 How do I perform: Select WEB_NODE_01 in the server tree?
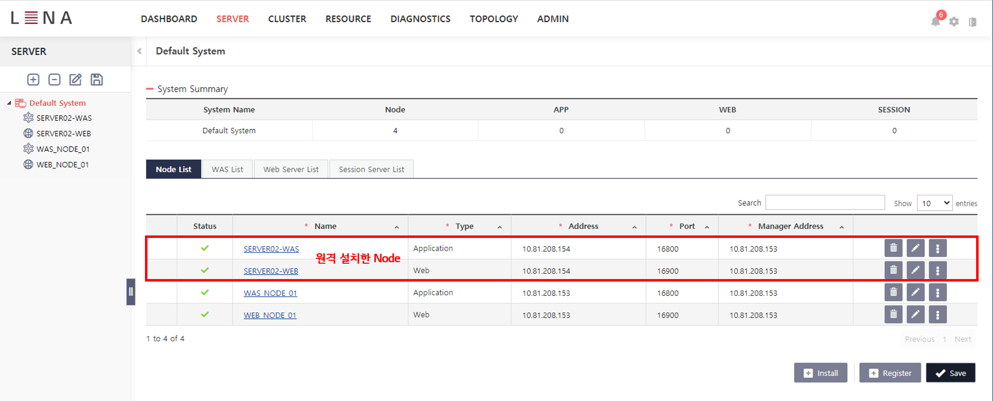(63, 165)
